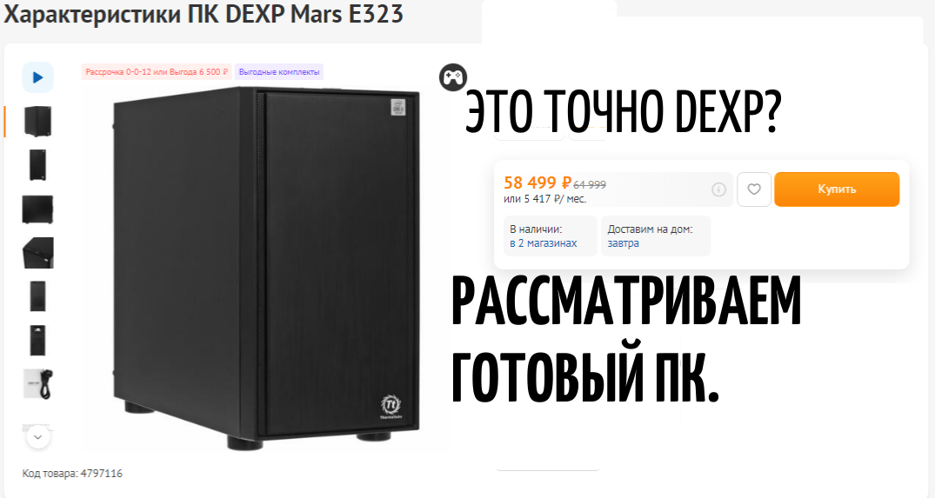Click the gamepad badge icon
This screenshot has width=935, height=498.
pos(453,76)
